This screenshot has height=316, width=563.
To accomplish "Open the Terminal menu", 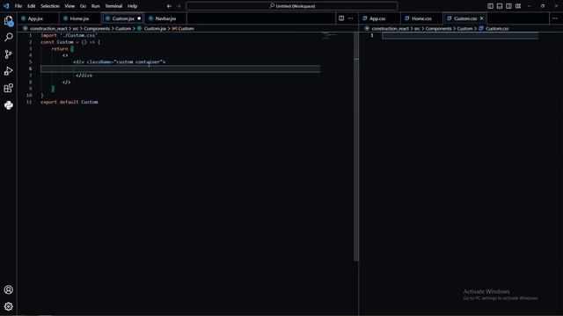I will pyautogui.click(x=113, y=6).
